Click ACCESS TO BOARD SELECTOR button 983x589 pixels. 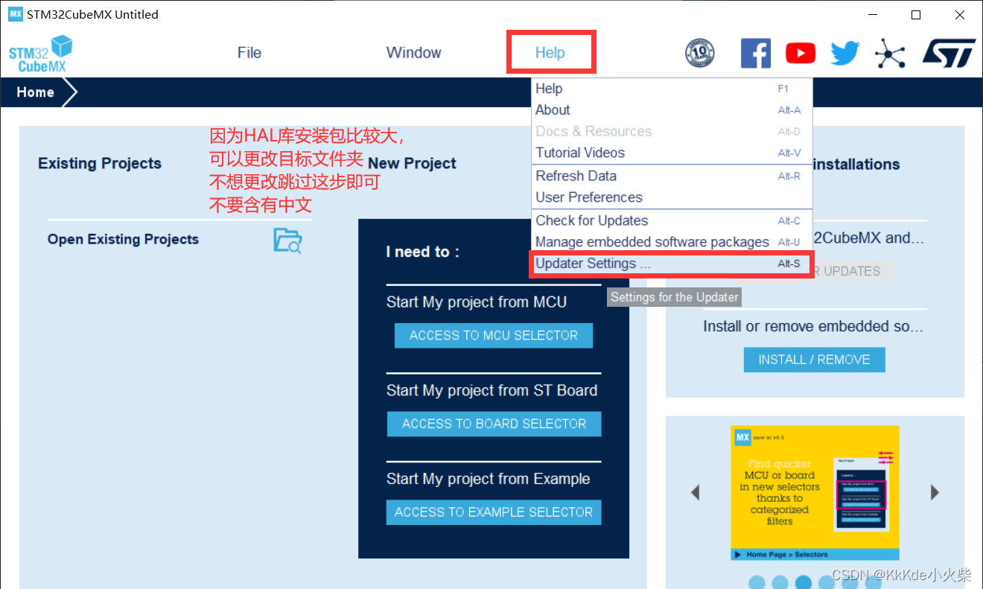[494, 424]
